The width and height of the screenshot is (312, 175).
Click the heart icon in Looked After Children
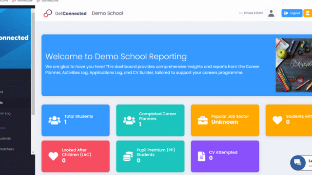(53, 157)
